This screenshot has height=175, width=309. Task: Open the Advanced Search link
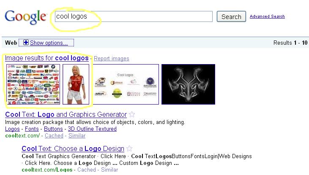267,16
